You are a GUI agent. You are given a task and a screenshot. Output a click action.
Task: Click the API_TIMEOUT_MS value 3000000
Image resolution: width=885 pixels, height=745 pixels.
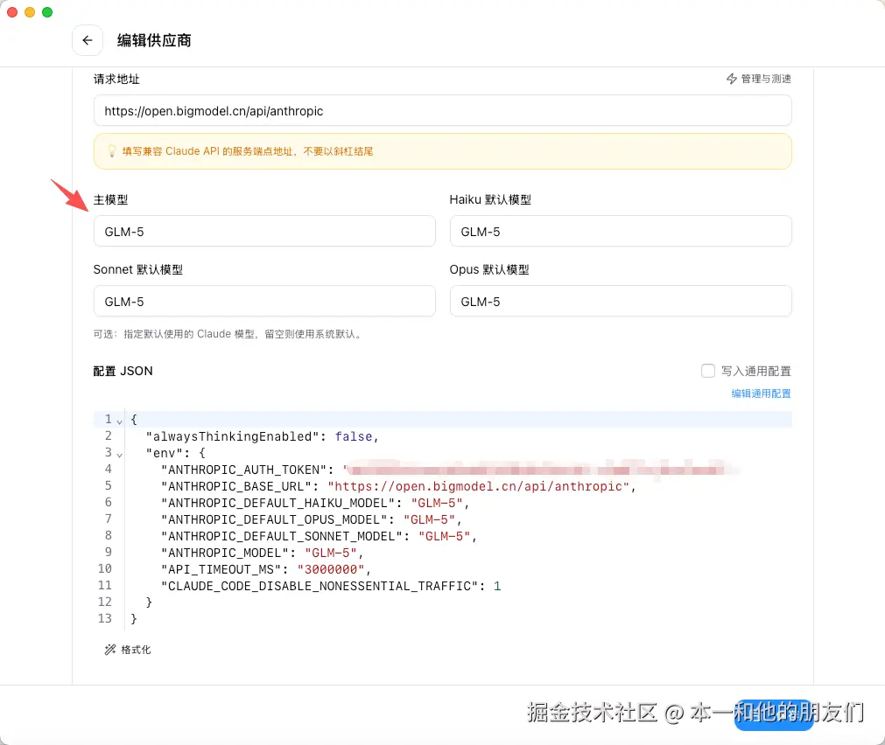[331, 569]
